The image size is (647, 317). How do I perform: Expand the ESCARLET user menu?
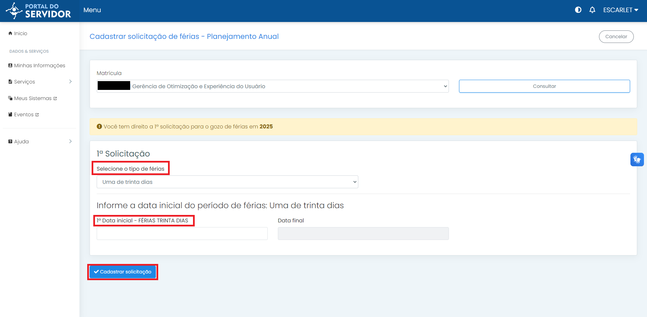click(x=621, y=10)
